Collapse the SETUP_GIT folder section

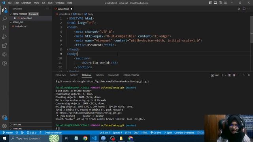[18, 22]
